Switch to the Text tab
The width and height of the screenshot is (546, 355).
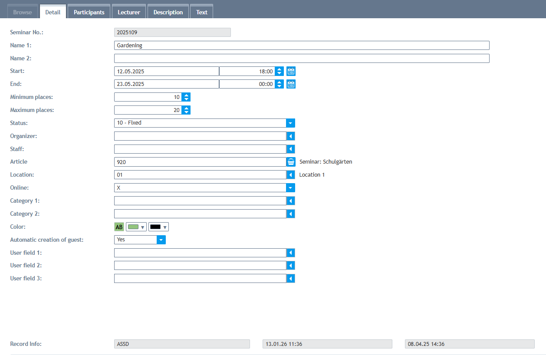pos(202,12)
